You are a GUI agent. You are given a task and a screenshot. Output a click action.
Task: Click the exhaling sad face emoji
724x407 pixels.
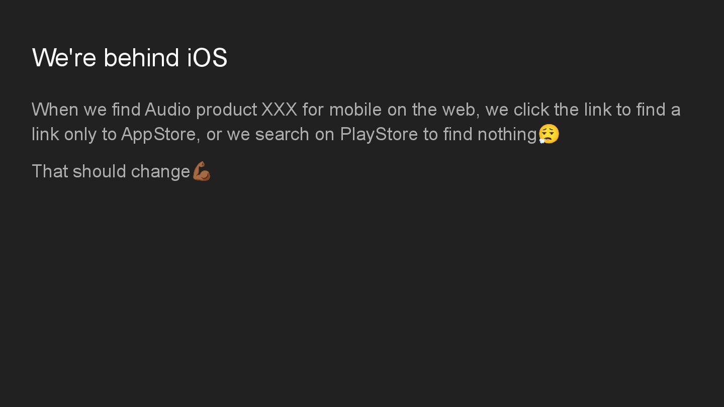pos(549,134)
